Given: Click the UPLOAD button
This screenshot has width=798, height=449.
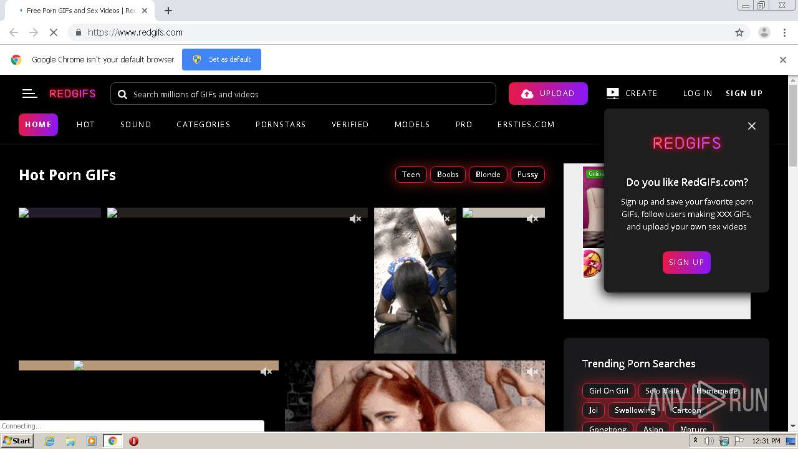Looking at the screenshot, I should (x=548, y=94).
